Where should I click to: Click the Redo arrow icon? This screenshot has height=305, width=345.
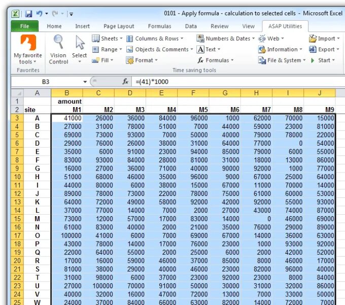tap(55, 14)
